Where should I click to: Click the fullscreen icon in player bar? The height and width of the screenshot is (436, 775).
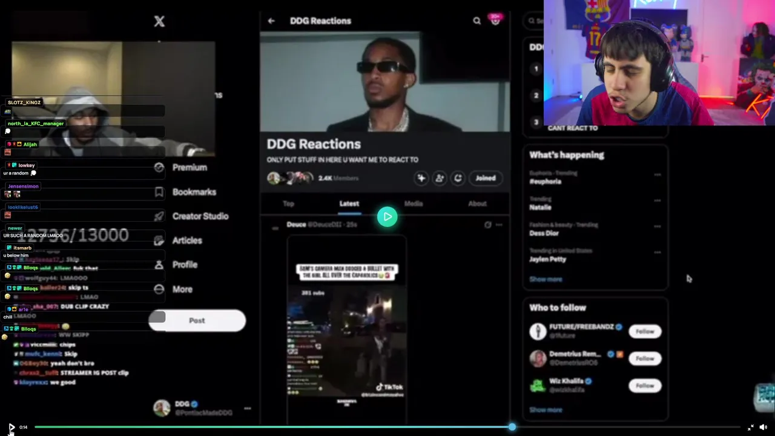click(751, 428)
